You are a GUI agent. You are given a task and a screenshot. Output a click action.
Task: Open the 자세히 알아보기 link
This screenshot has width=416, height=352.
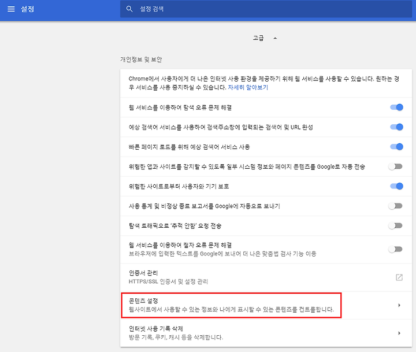point(248,87)
